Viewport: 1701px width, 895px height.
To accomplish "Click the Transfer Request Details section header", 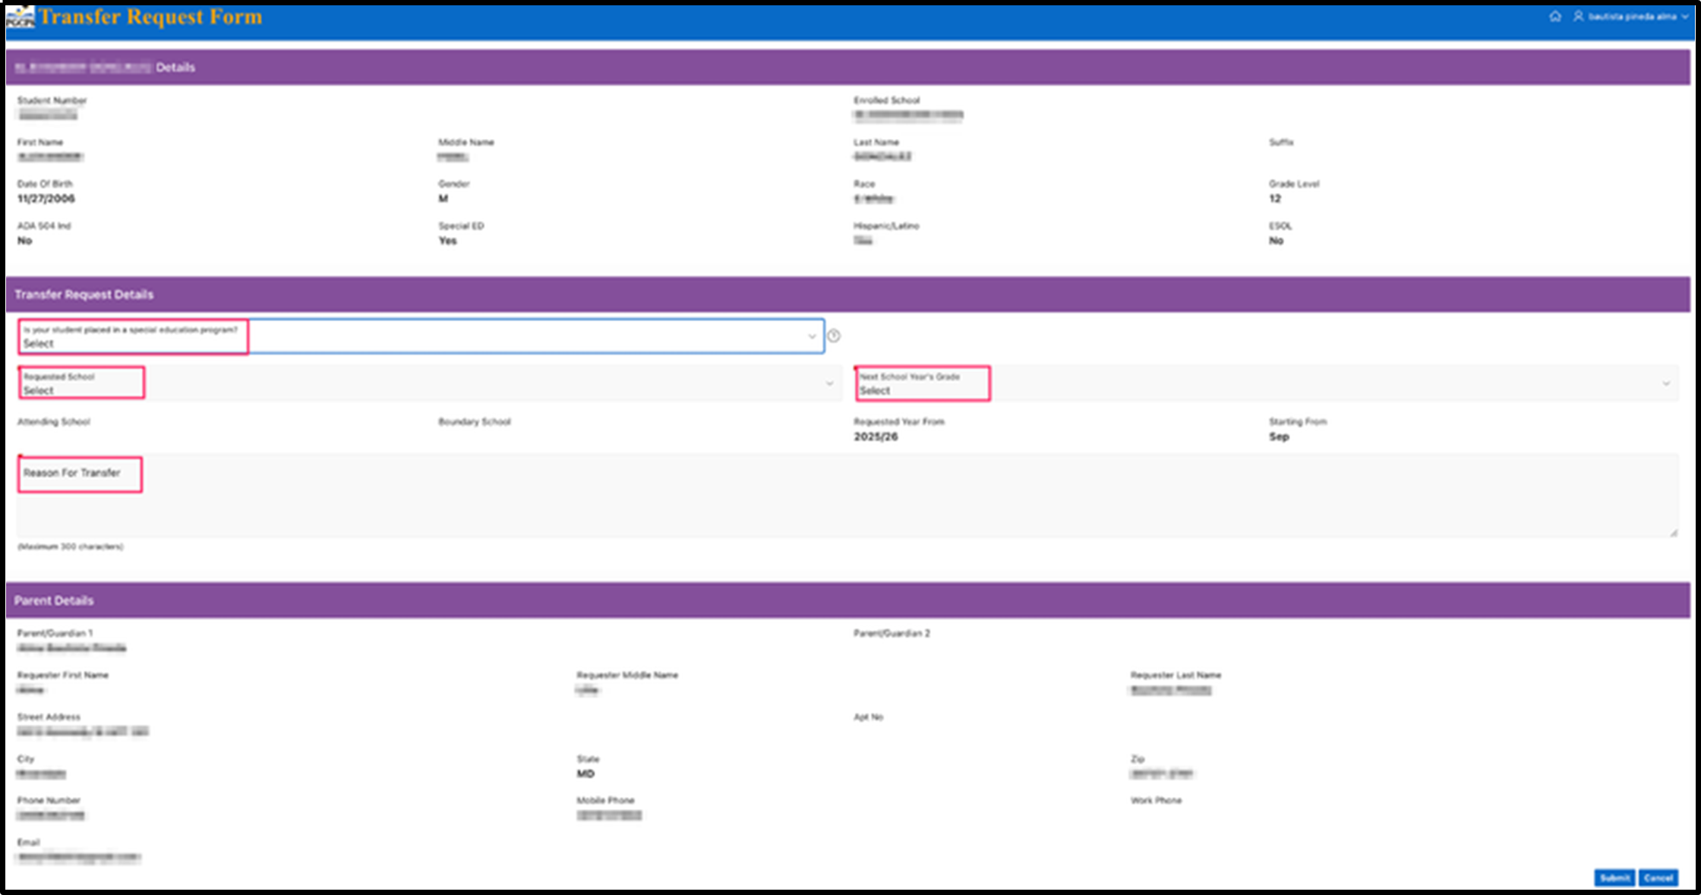I will coord(85,295).
